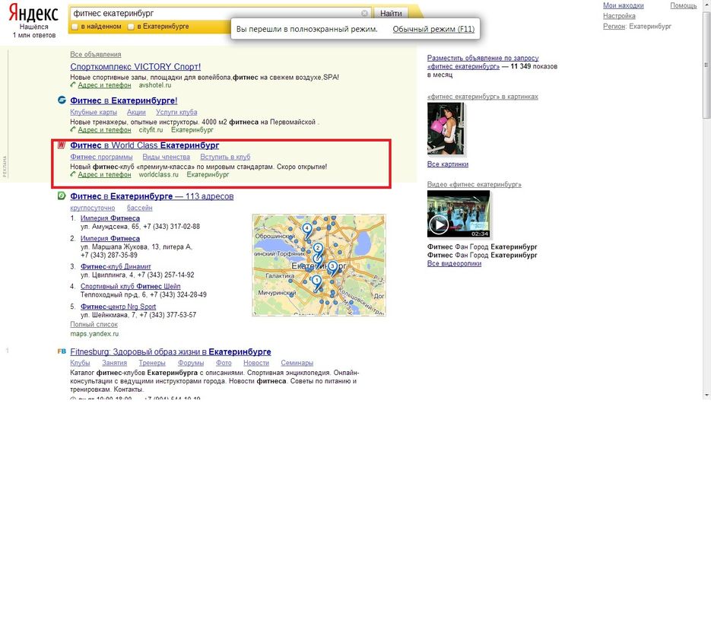Click the phone icon near 'Адрес и телефон' for VICTORY

tap(73, 85)
